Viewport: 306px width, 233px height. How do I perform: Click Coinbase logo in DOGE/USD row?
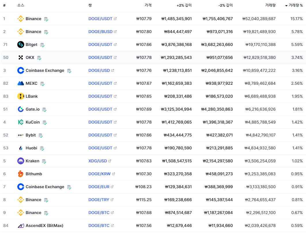(21, 70)
